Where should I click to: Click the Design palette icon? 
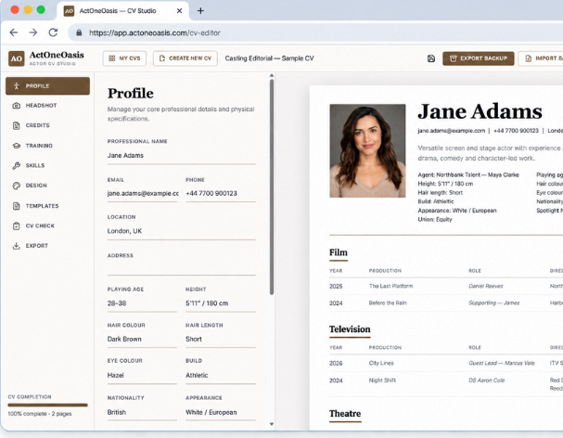coord(16,186)
